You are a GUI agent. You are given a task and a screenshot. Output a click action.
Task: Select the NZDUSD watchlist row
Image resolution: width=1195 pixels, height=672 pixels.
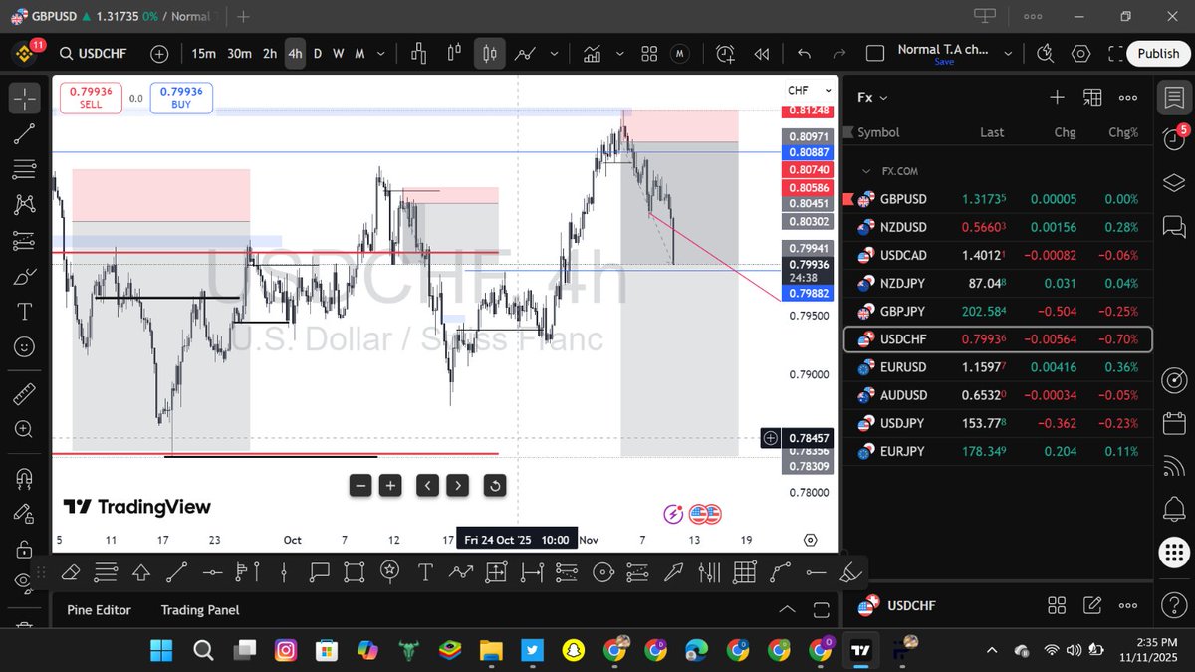[x=997, y=227]
